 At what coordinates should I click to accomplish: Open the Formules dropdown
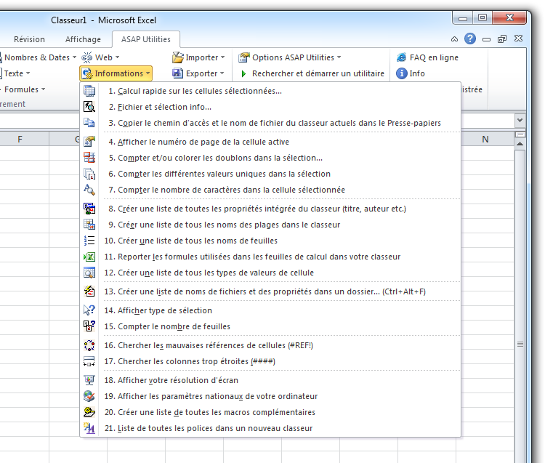[x=23, y=89]
